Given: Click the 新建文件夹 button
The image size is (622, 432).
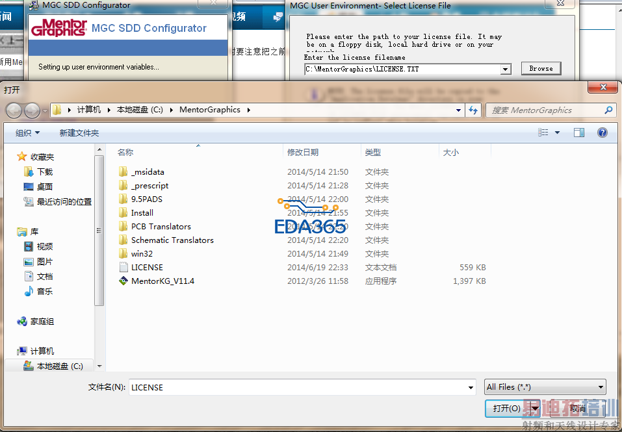Looking at the screenshot, I should [x=79, y=133].
